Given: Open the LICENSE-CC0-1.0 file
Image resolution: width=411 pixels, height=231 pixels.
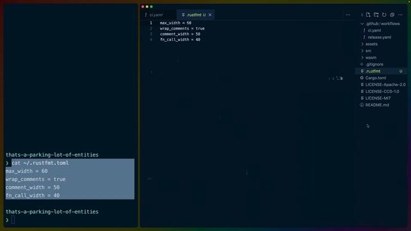Looking at the screenshot, I should pos(382,91).
